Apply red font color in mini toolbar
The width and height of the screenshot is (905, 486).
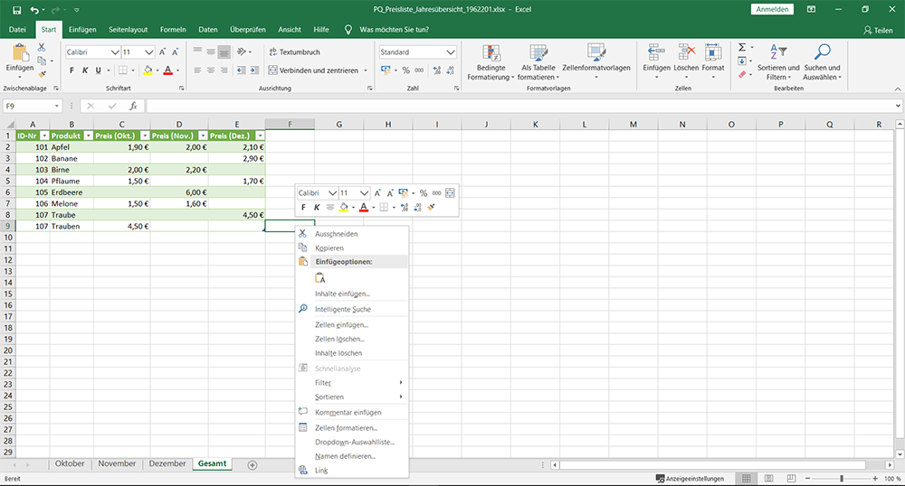coord(364,207)
